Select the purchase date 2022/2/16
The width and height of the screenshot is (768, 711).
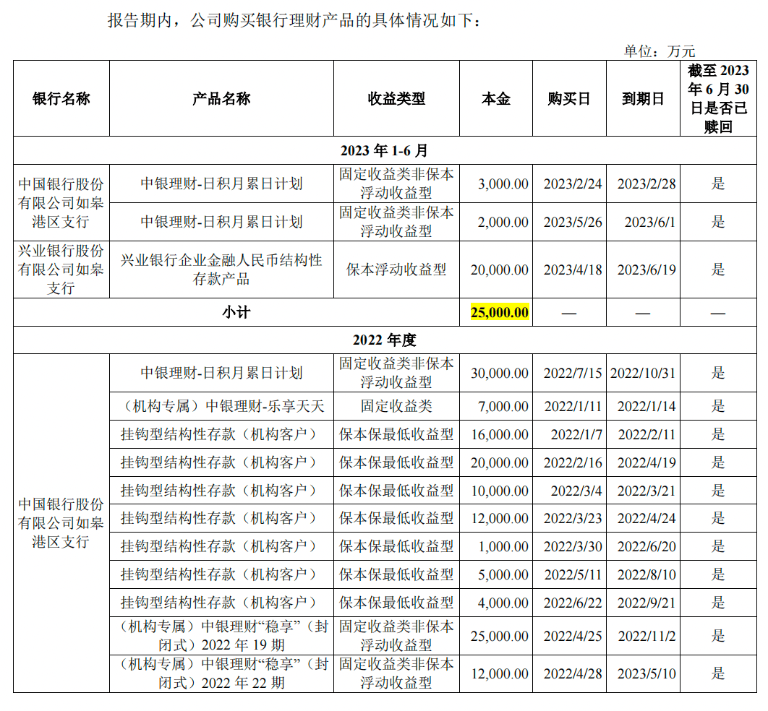573,463
